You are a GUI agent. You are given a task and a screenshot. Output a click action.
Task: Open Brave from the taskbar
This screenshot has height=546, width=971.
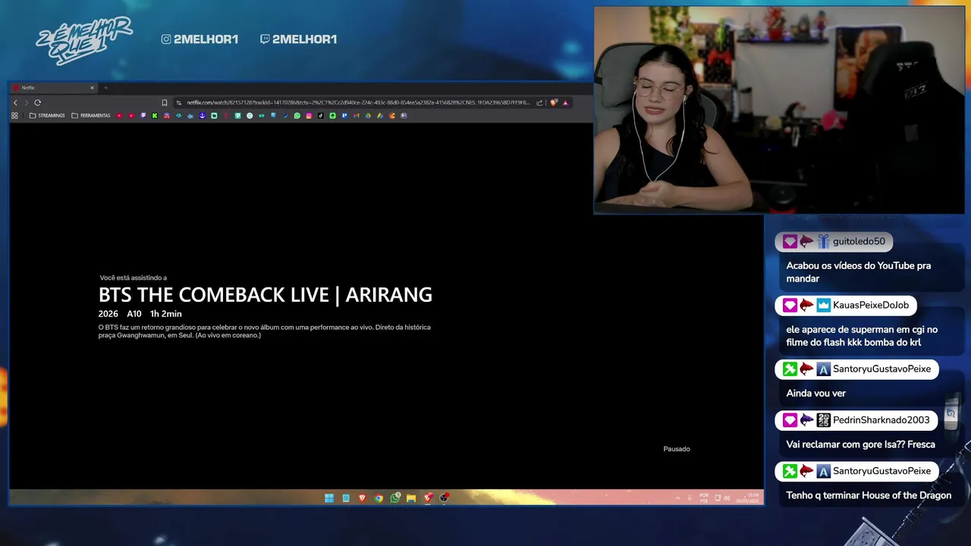(x=363, y=498)
